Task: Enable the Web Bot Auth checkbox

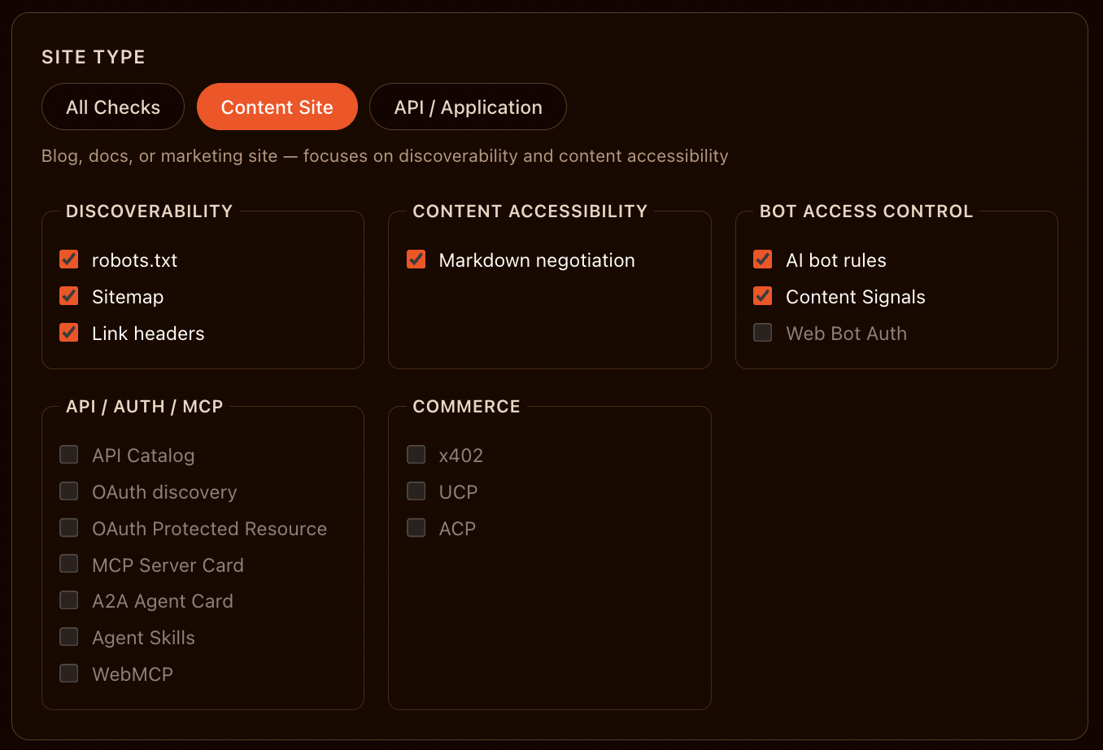Action: 763,333
